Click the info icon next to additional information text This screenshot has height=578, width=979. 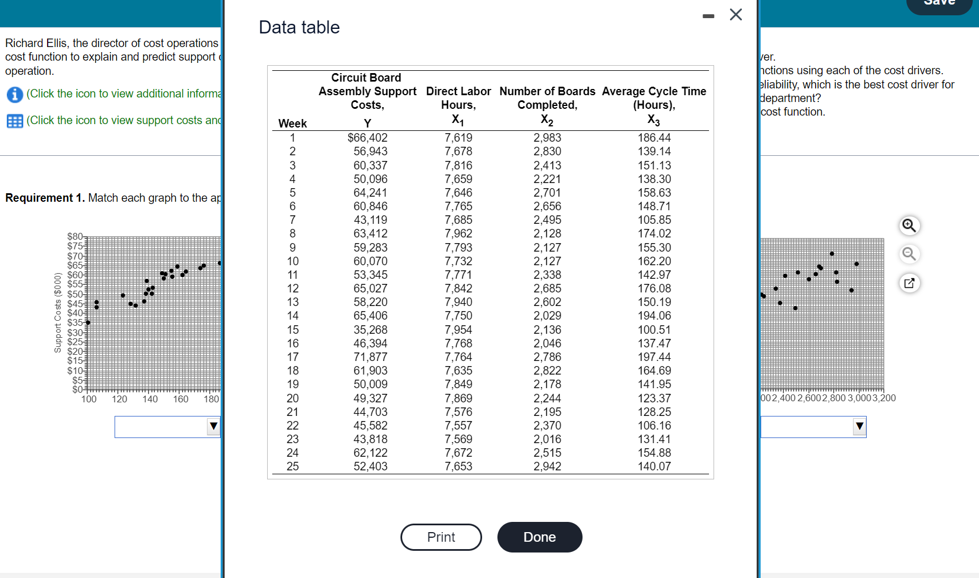tap(14, 94)
